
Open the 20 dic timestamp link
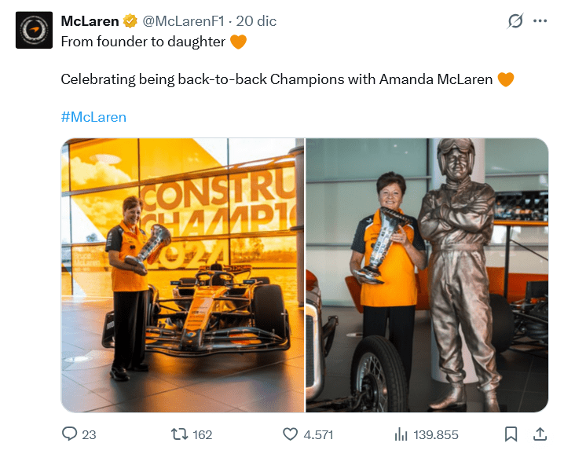point(256,21)
